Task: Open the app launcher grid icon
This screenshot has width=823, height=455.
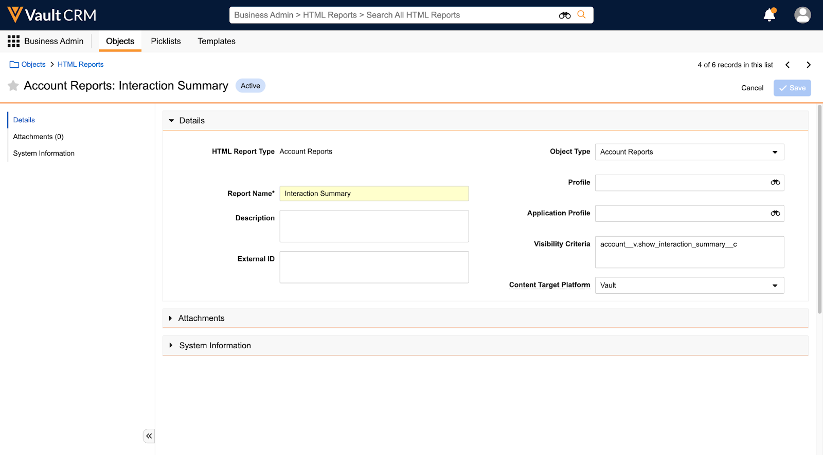Action: pos(13,41)
